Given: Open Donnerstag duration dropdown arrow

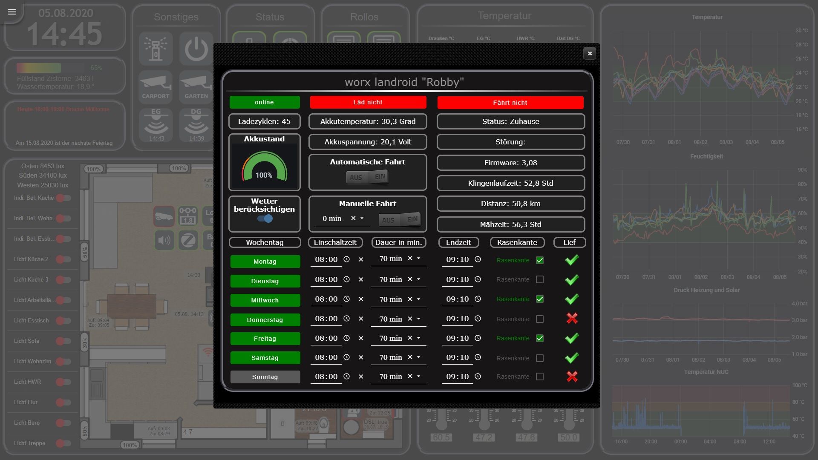Looking at the screenshot, I should pyautogui.click(x=419, y=319).
